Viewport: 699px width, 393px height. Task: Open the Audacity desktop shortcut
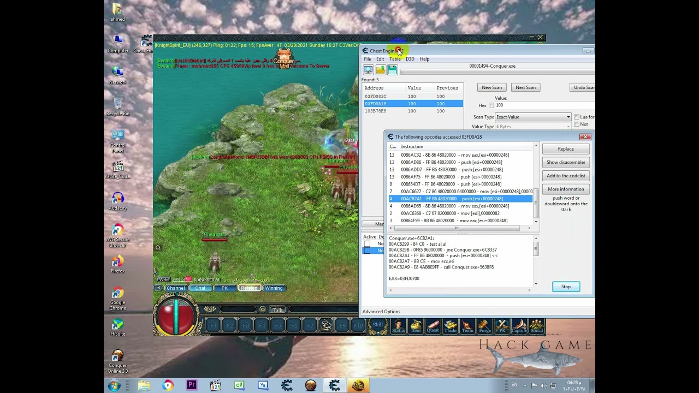coord(117,200)
